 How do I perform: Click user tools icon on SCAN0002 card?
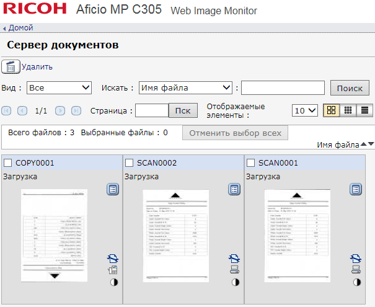click(234, 259)
